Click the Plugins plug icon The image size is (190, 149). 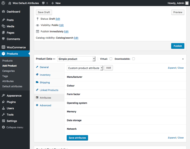click(x=4, y=102)
